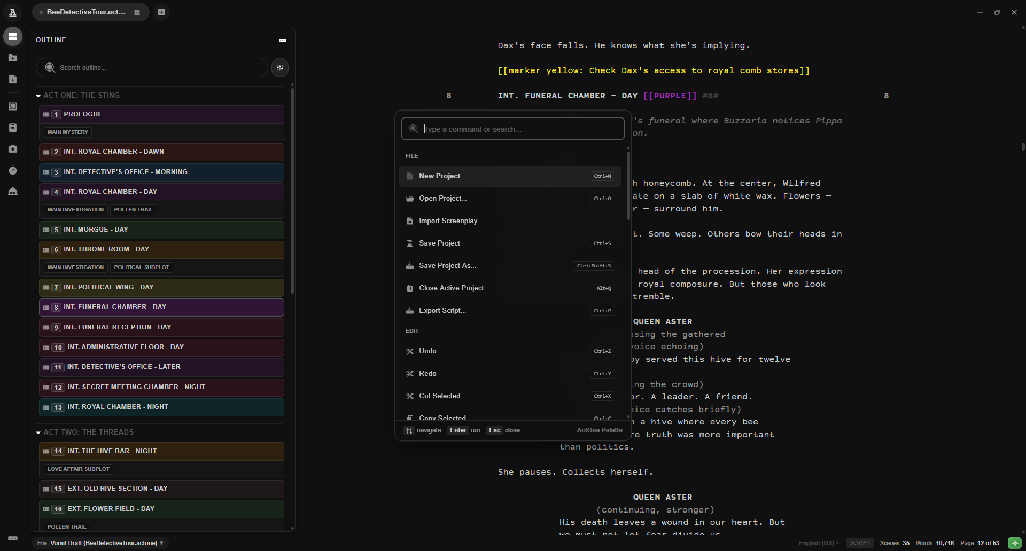The height and width of the screenshot is (551, 1026).
Task: Select scene 9 INT. FUNERAL RECEPTION - DAY
Action: pyautogui.click(x=161, y=327)
